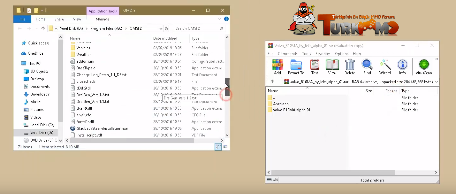This screenshot has width=456, height=194.
Task: Open the Home ribbon tab in Explorer
Action: point(41,19)
